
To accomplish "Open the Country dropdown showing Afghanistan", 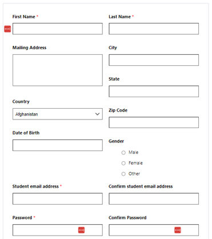I will [x=58, y=114].
